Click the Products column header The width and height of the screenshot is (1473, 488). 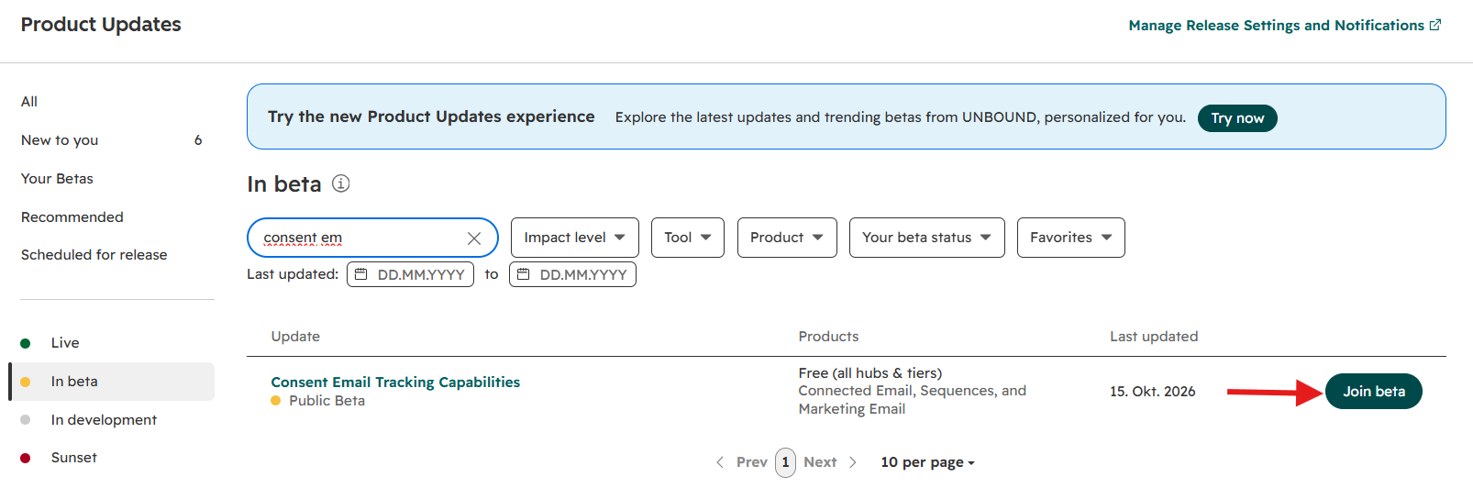tap(828, 337)
